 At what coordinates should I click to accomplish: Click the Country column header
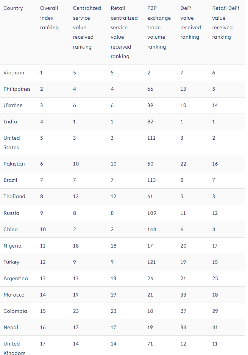point(13,8)
